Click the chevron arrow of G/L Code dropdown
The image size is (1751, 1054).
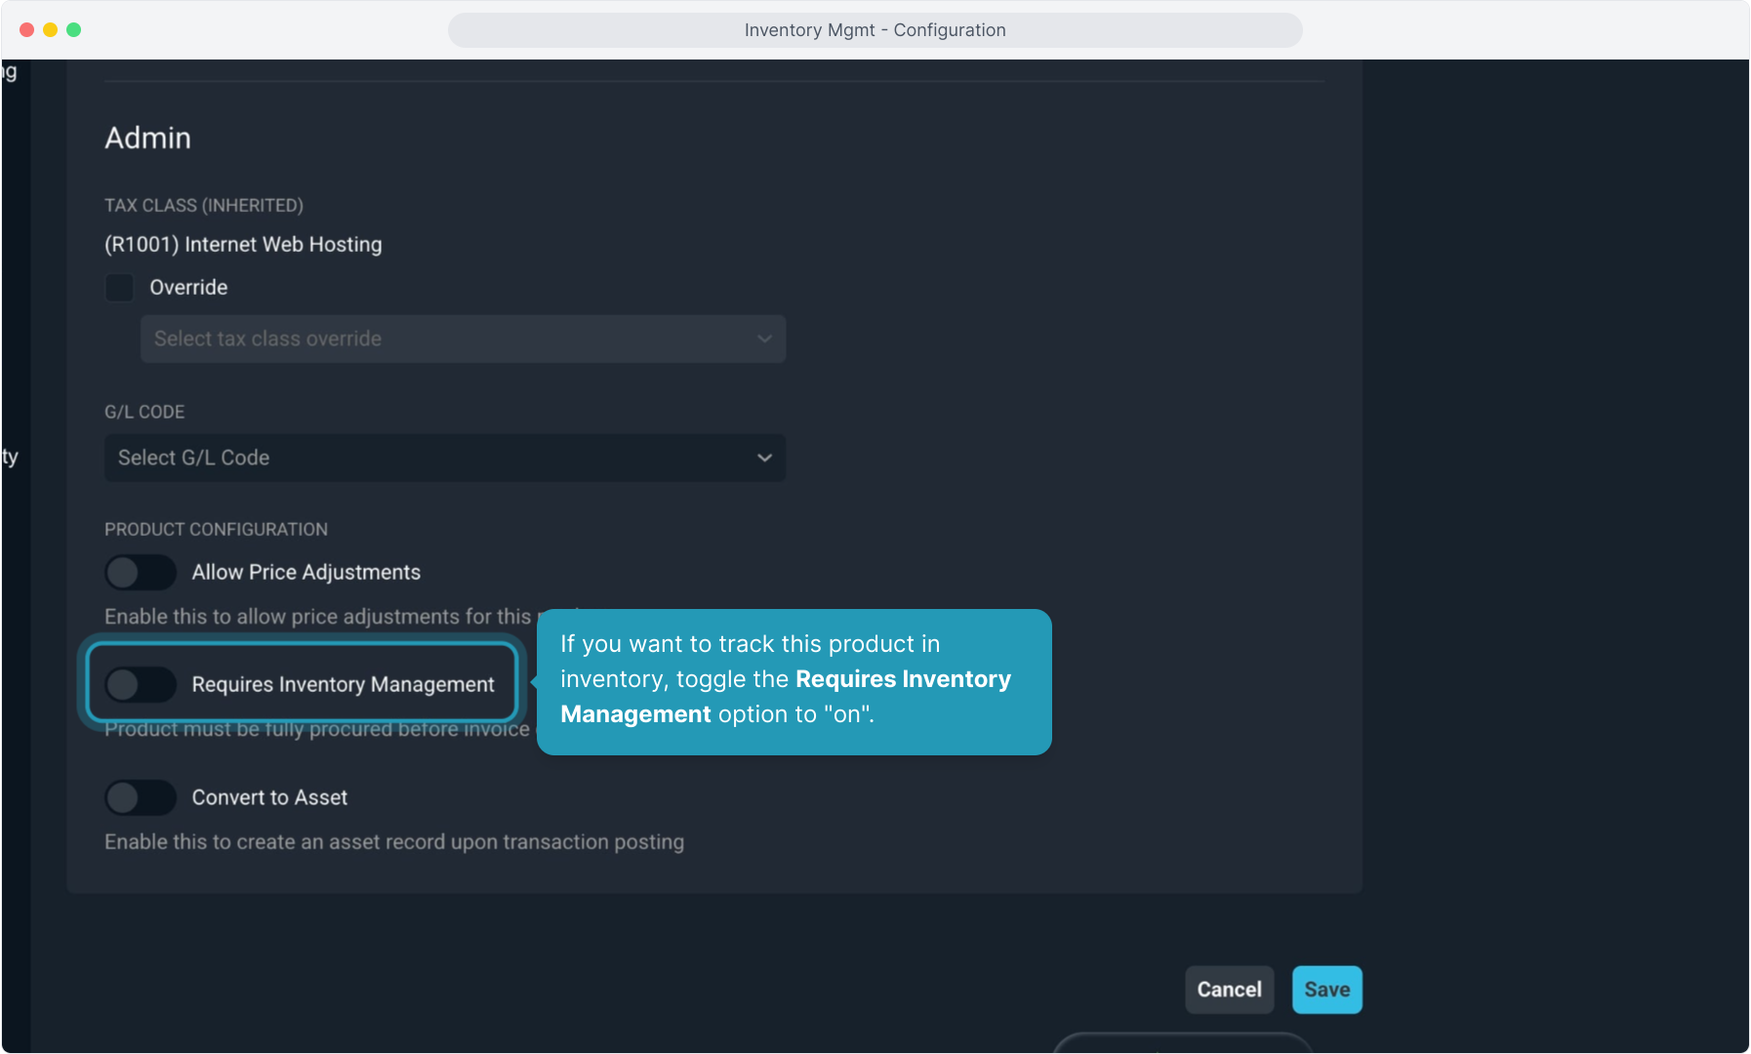tap(764, 458)
